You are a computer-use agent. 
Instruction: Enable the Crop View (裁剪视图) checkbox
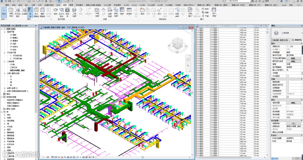click(x=287, y=82)
